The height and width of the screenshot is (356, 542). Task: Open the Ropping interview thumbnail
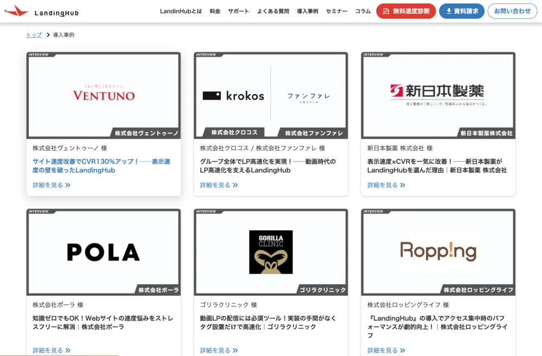click(x=438, y=252)
